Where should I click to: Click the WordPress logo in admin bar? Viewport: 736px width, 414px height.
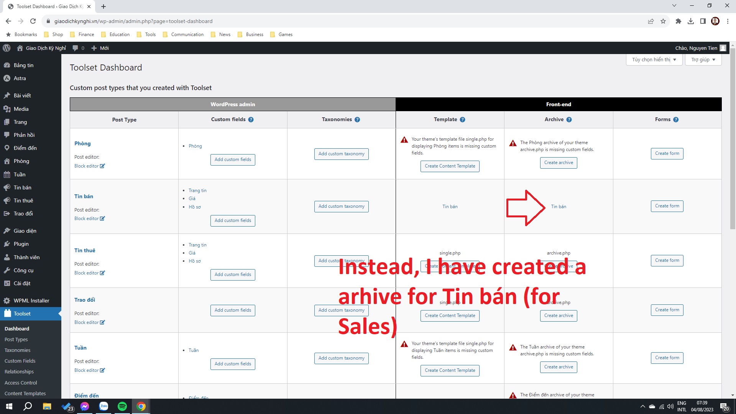pos(7,48)
